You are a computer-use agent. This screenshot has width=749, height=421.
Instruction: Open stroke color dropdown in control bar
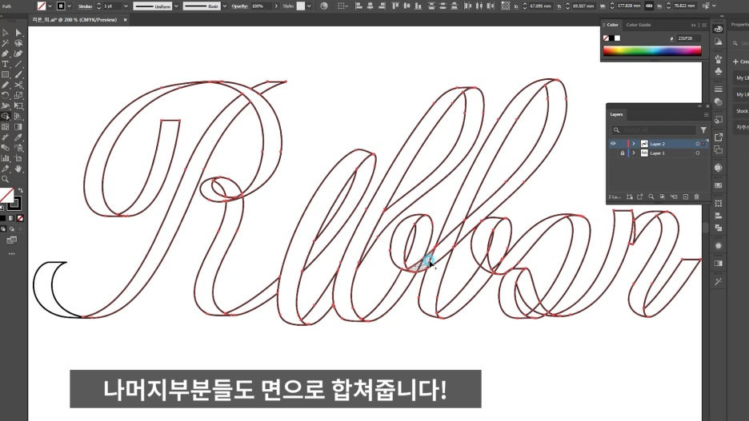tap(70, 6)
